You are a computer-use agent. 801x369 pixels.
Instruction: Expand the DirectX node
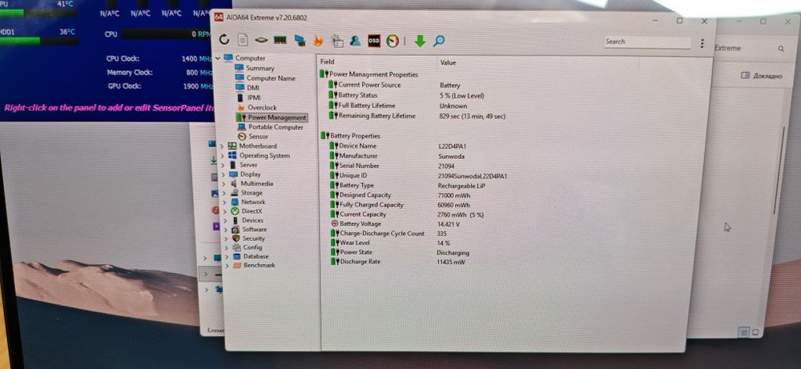point(224,211)
